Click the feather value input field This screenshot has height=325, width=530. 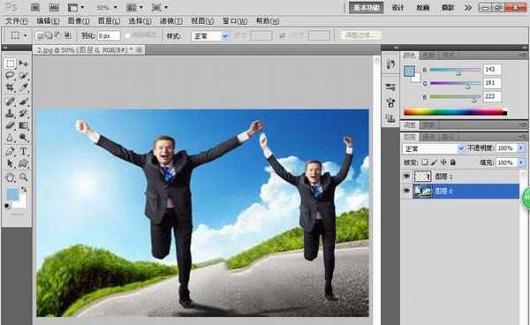pyautogui.click(x=109, y=36)
